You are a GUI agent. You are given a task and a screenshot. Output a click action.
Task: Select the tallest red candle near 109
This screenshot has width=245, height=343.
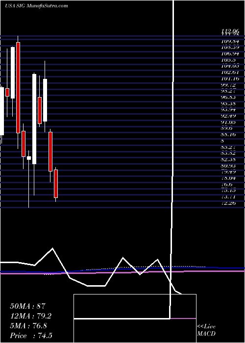(18, 88)
